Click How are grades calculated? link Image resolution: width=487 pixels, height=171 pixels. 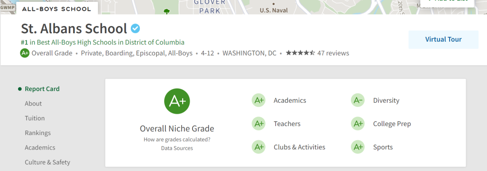pyautogui.click(x=177, y=140)
